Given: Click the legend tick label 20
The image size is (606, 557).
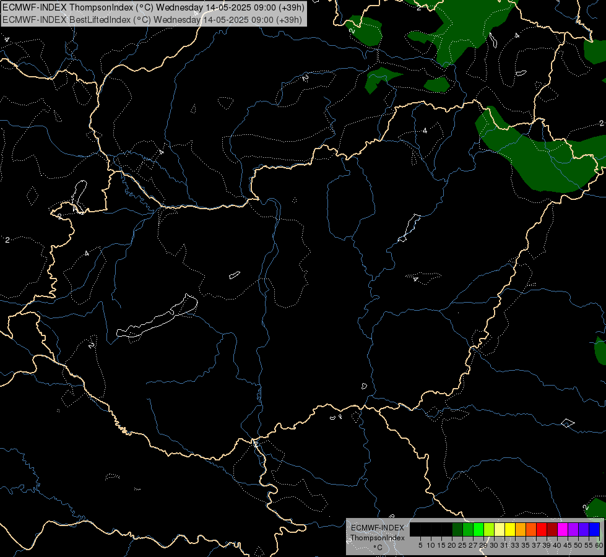Looking at the screenshot, I should (x=452, y=545).
